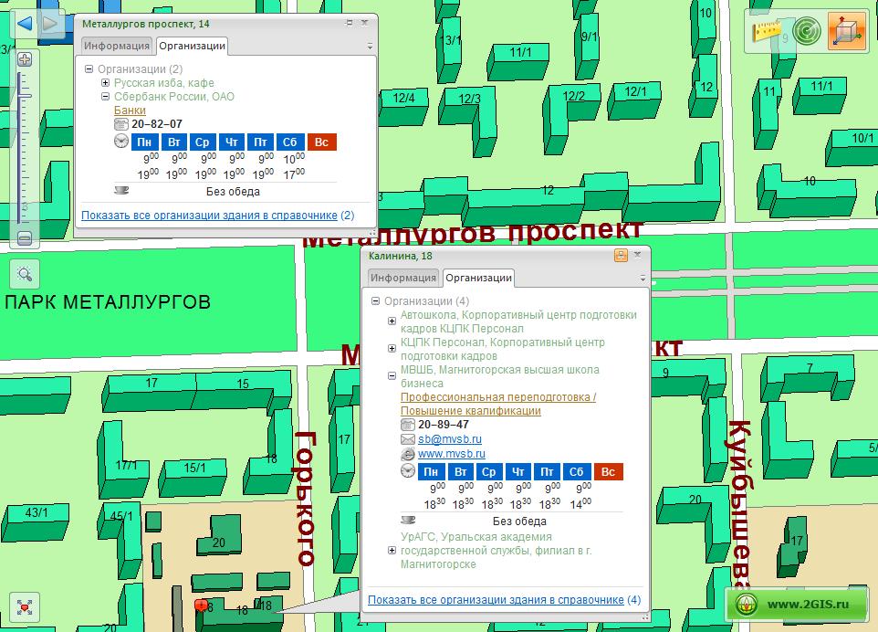Screen dimensions: 878x632
Task: Click Пн day cell in Сбербанк schedule
Action: tap(145, 142)
